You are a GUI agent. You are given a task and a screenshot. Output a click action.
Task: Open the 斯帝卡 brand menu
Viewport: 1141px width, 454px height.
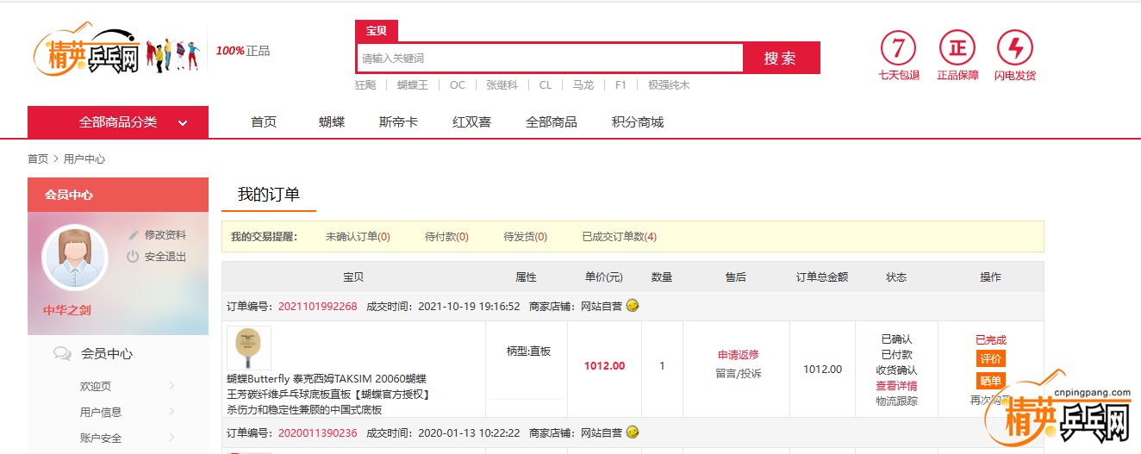398,122
